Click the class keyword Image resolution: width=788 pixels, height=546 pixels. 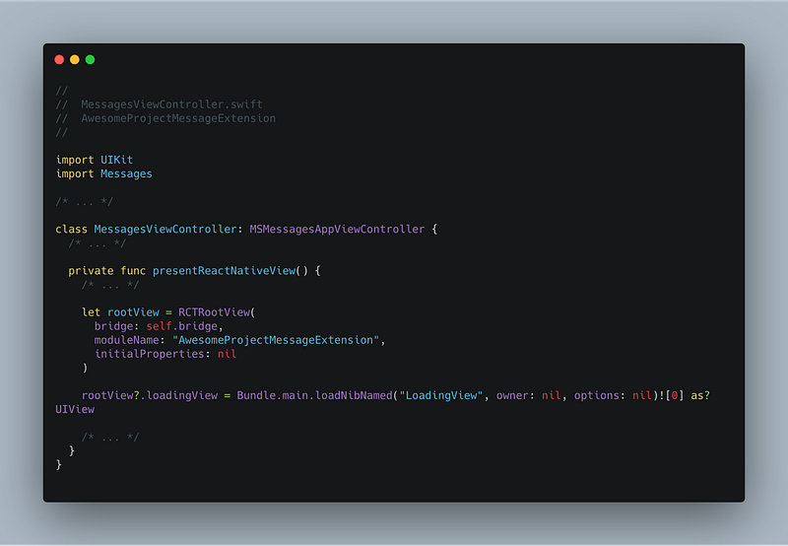[x=71, y=230]
